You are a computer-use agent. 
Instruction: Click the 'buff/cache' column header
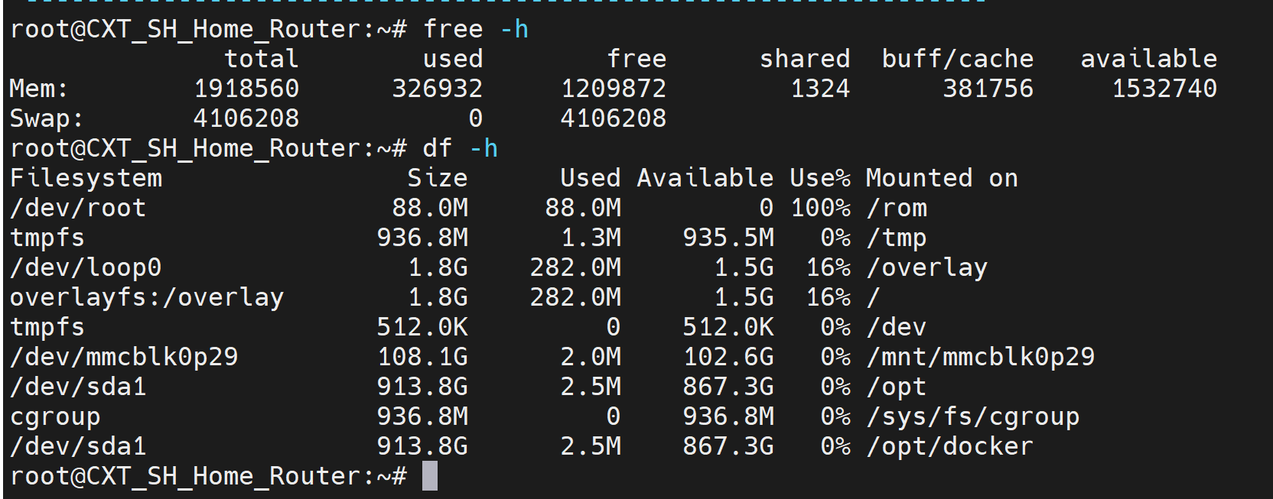click(x=958, y=59)
